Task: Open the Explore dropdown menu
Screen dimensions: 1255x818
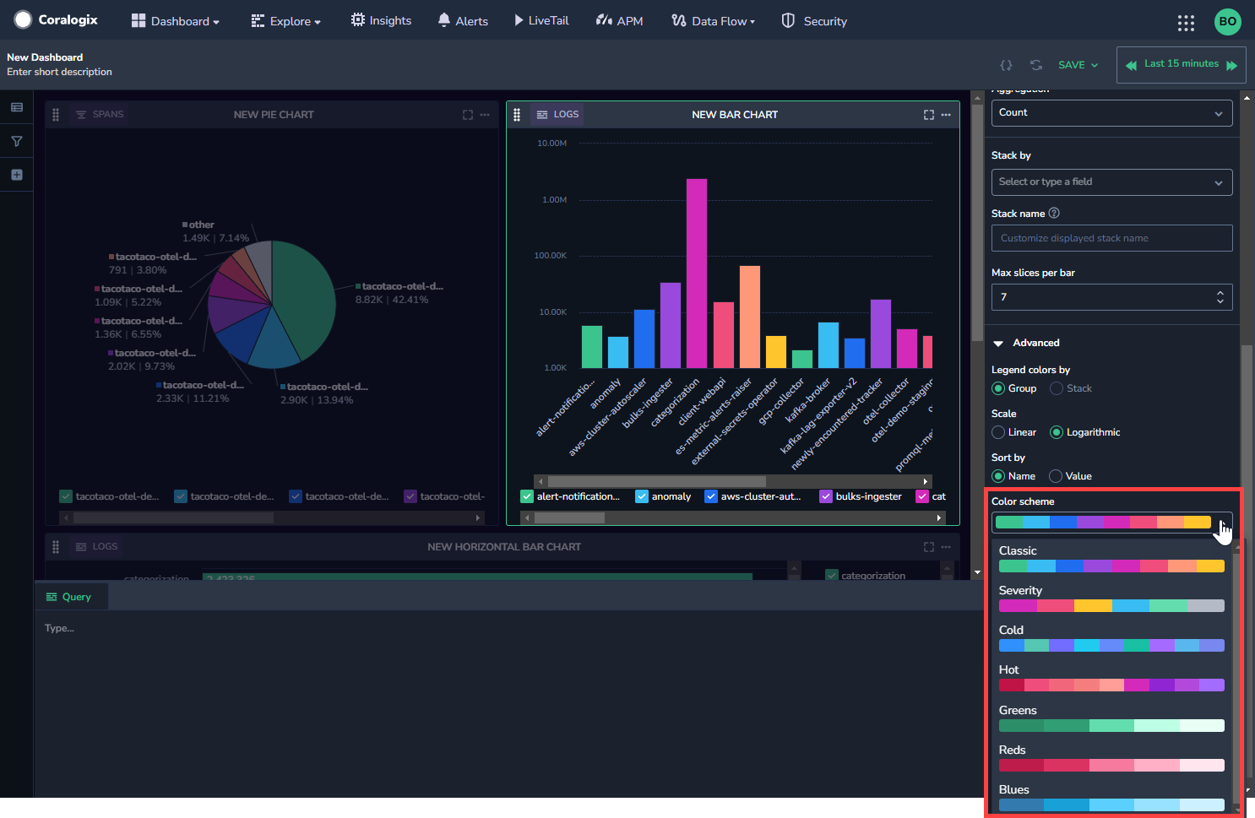Action: point(286,21)
